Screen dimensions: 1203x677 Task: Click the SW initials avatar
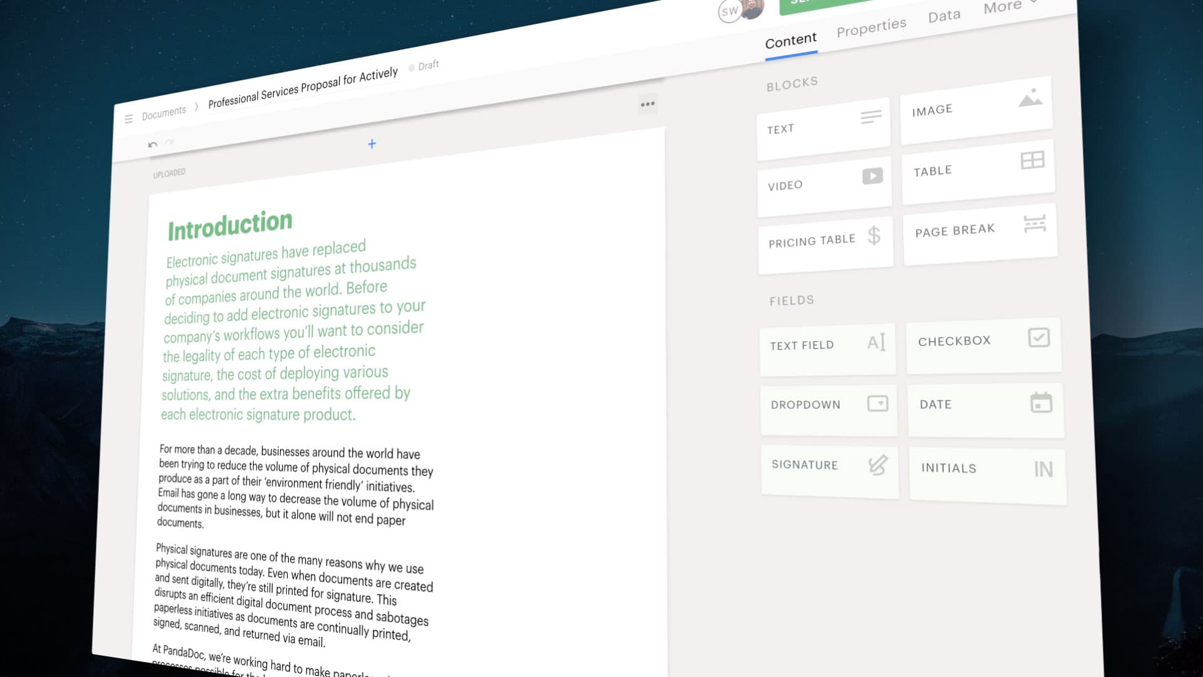pyautogui.click(x=729, y=11)
